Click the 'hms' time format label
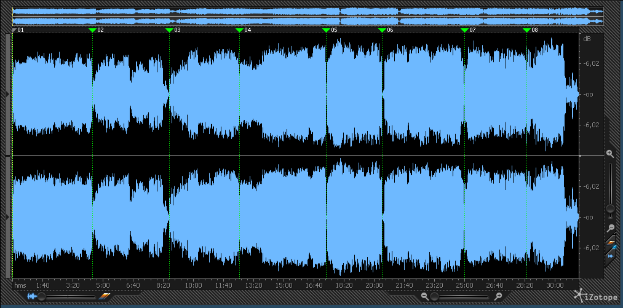623x308 pixels. point(20,285)
